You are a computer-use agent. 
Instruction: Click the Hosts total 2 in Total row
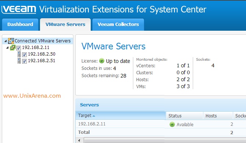[232, 132]
